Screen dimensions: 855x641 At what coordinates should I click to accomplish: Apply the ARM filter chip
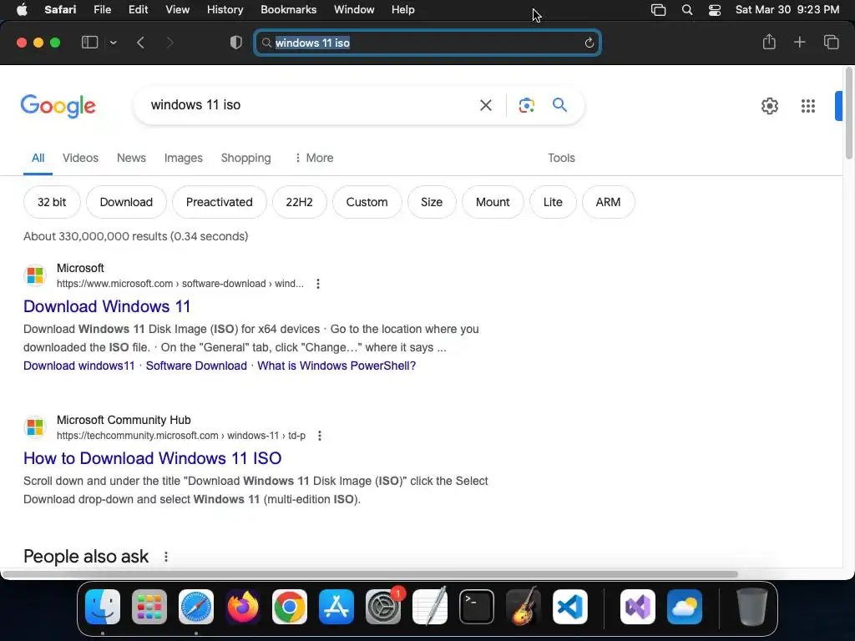(x=608, y=202)
